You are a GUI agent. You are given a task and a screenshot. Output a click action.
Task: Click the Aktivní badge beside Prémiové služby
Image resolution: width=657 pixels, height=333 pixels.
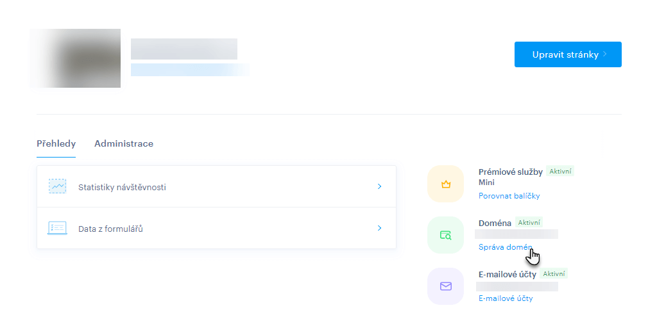pos(560,172)
